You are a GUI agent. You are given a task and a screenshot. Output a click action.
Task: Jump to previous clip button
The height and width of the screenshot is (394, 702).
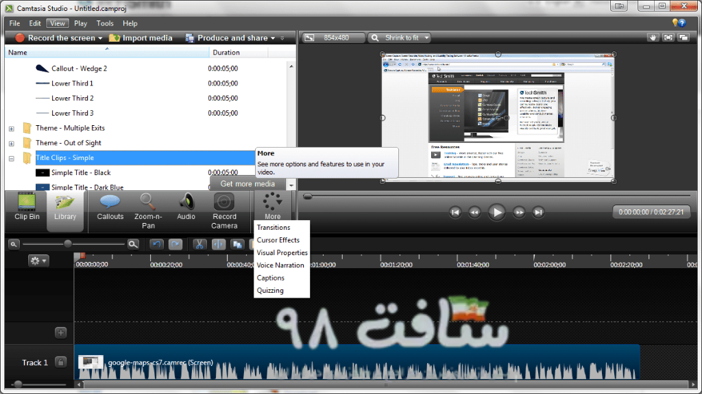(455, 212)
